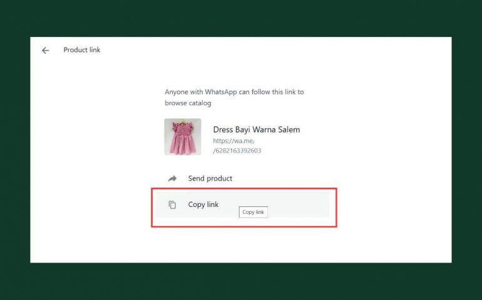Click the Dress Bayi Warna Salem title
482x300 pixels.
point(256,130)
